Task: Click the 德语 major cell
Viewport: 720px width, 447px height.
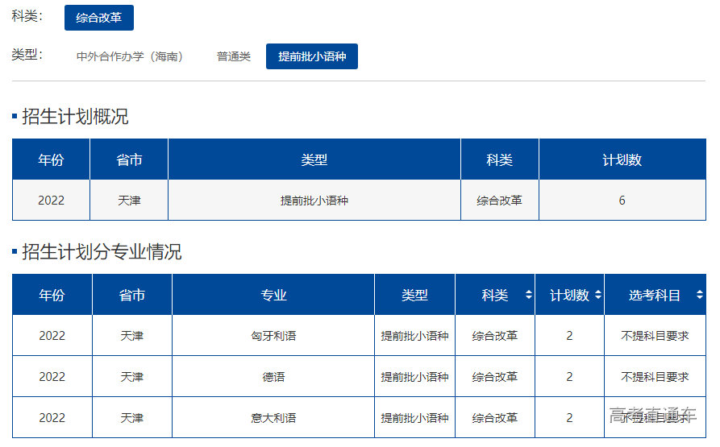Action: point(273,377)
